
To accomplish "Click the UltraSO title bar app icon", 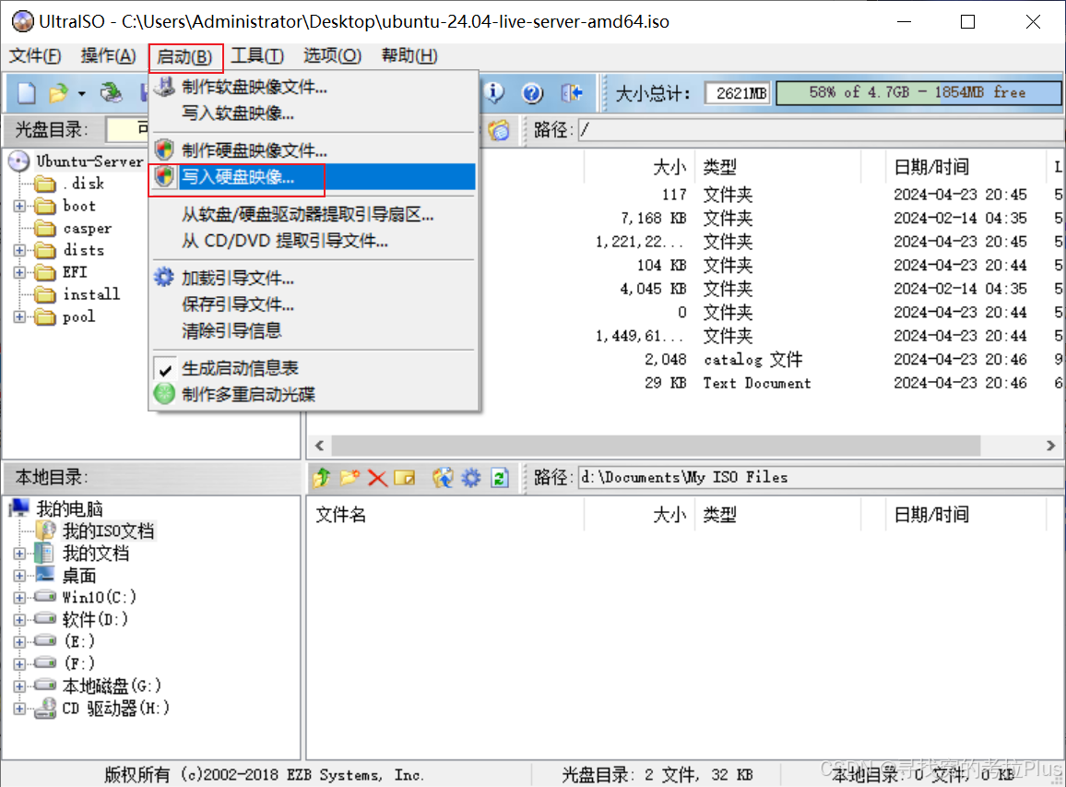I will 22,21.
